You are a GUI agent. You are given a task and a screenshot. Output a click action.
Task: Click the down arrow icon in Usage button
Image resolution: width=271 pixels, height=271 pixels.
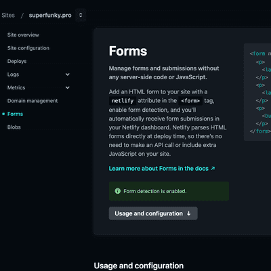coord(189,213)
